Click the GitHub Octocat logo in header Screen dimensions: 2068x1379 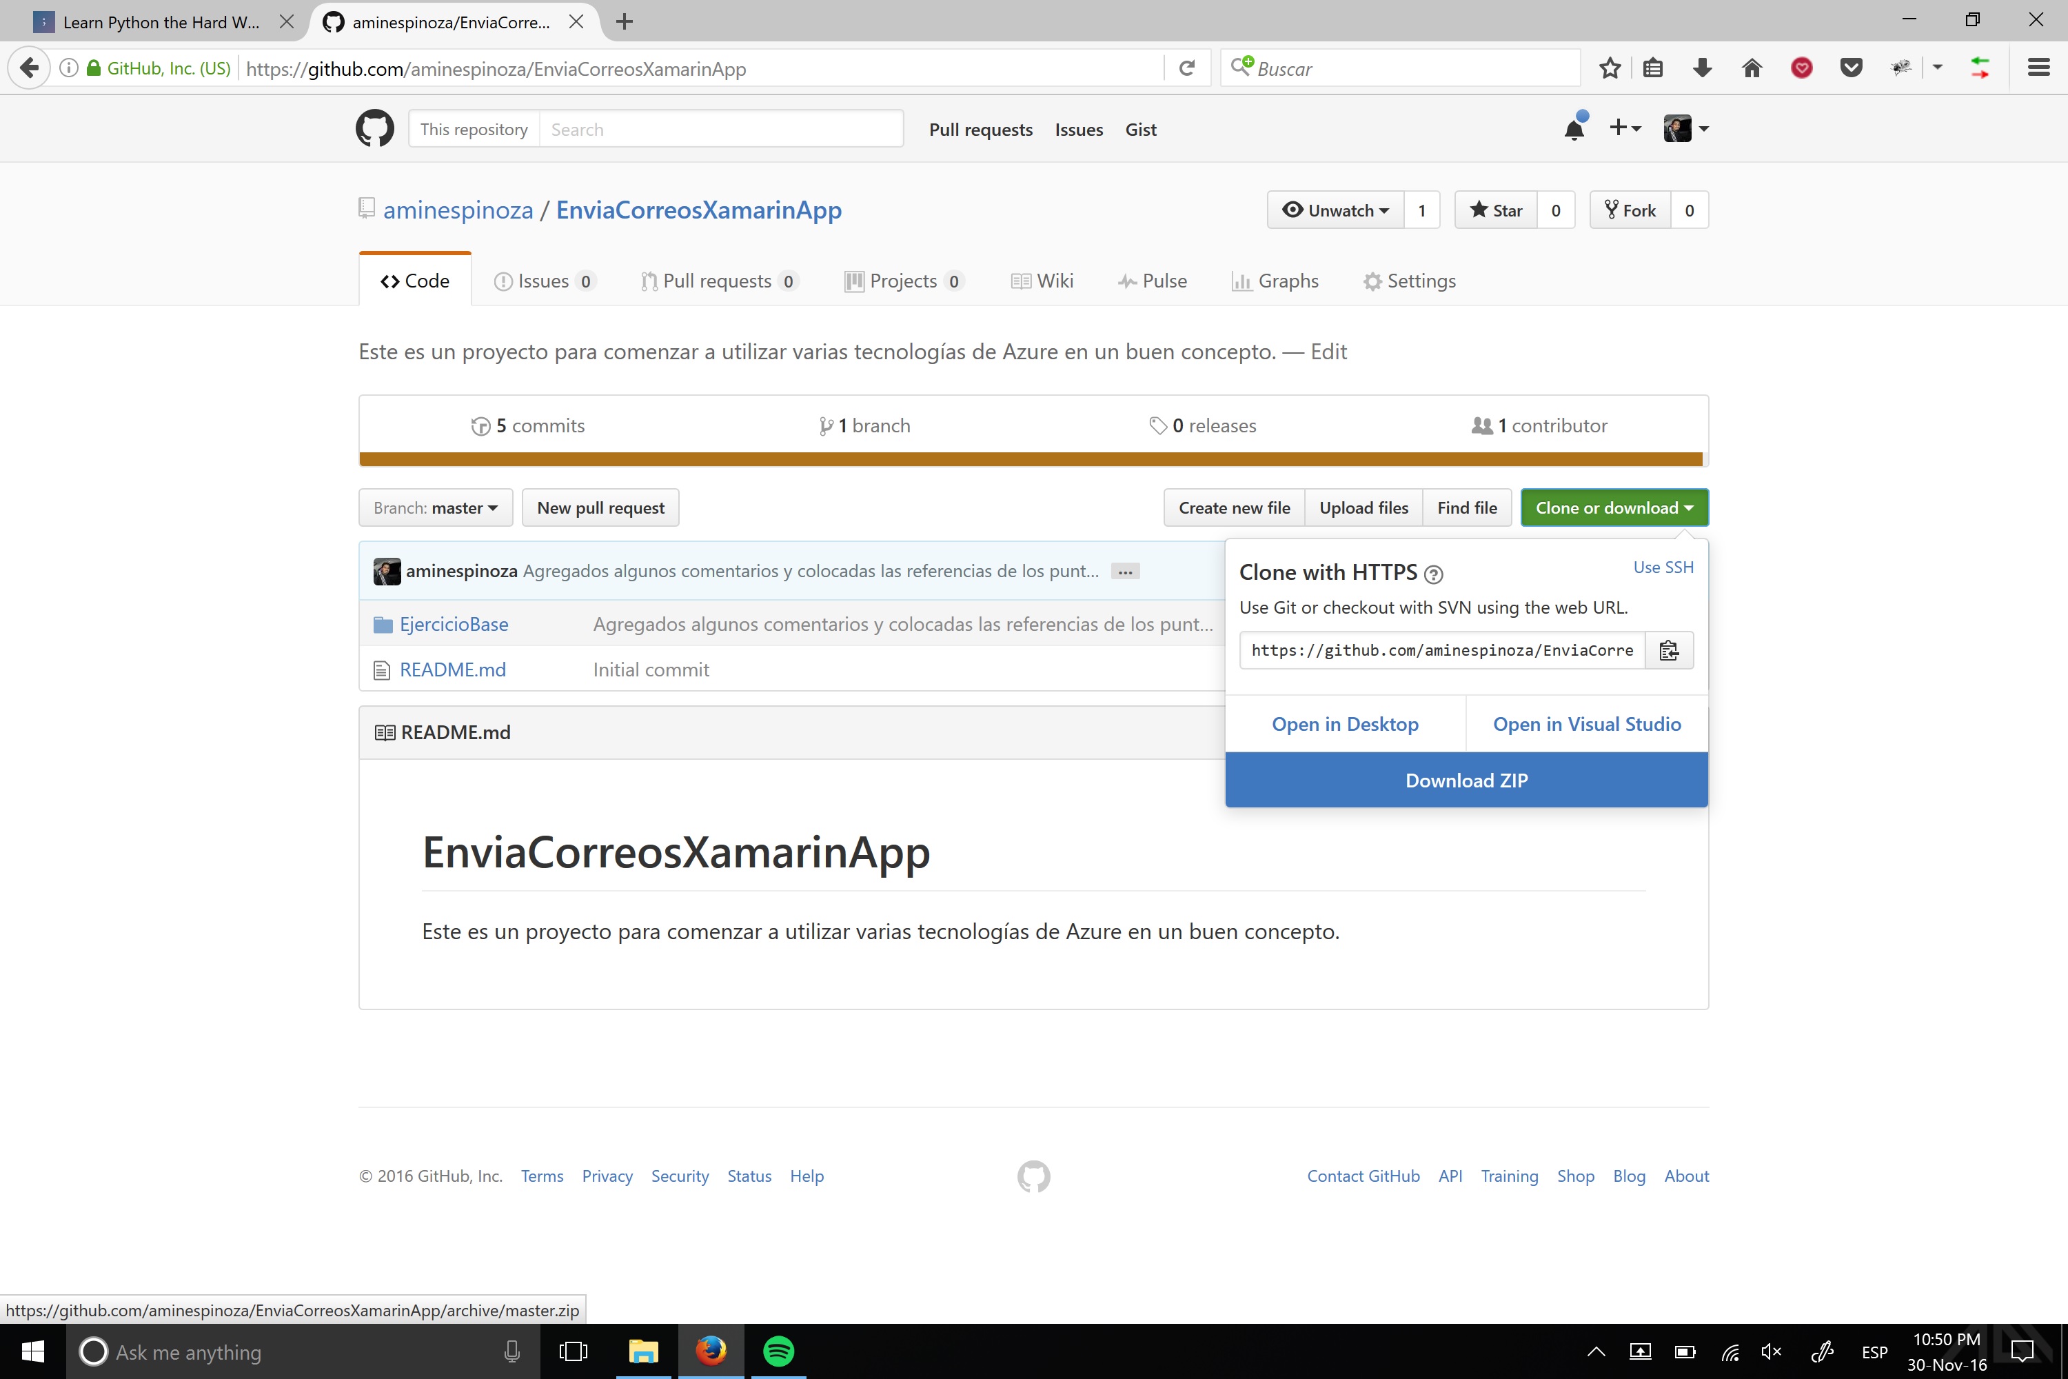click(x=374, y=128)
